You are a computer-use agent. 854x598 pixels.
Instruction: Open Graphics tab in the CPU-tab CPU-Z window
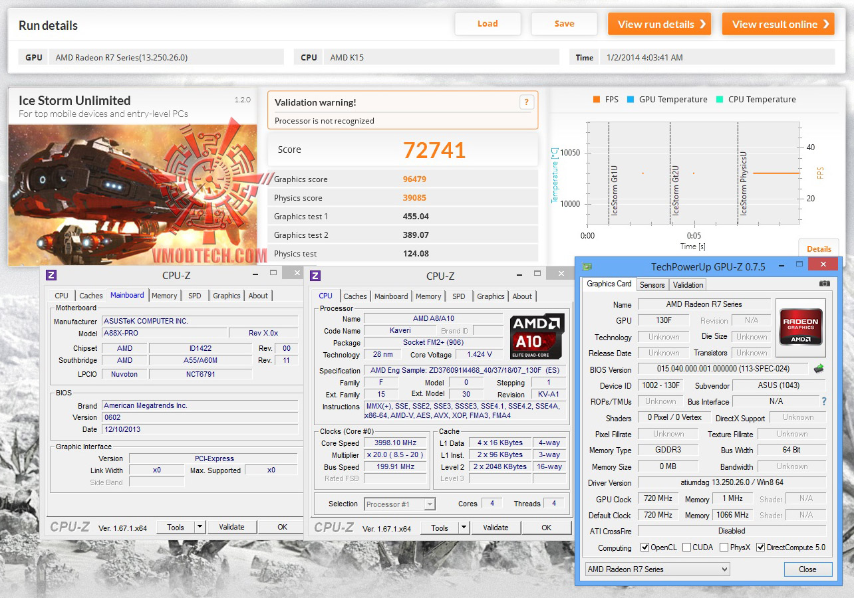point(491,296)
